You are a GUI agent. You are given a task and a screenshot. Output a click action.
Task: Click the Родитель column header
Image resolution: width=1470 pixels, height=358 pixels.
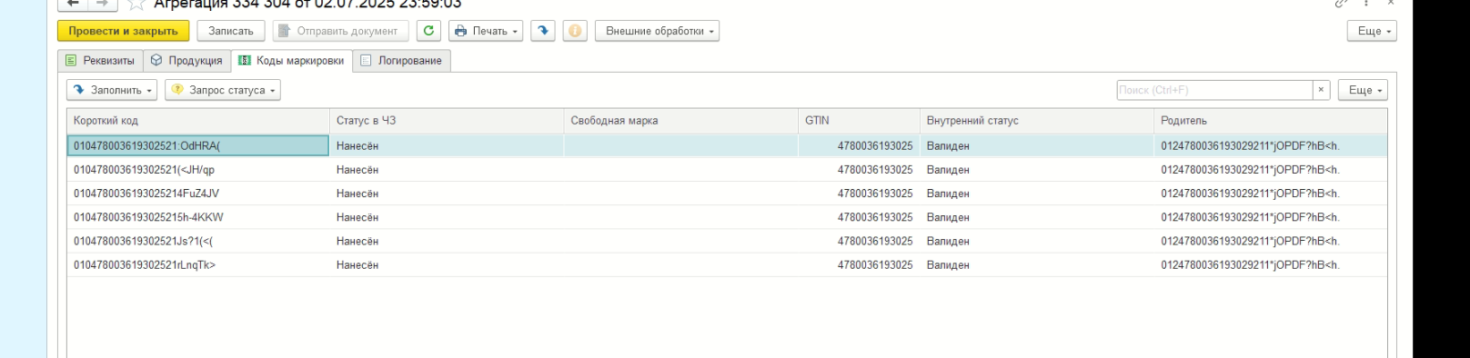pos(1271,120)
